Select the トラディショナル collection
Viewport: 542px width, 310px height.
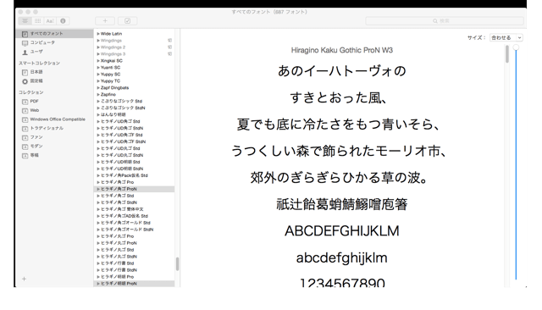47,128
